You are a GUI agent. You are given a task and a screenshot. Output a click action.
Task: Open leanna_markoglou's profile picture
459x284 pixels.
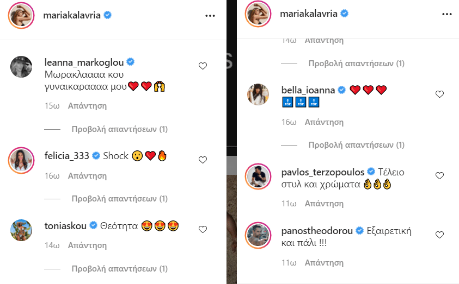pos(21,67)
